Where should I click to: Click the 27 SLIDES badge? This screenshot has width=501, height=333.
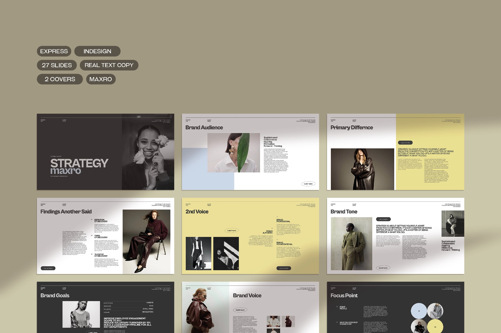point(56,65)
